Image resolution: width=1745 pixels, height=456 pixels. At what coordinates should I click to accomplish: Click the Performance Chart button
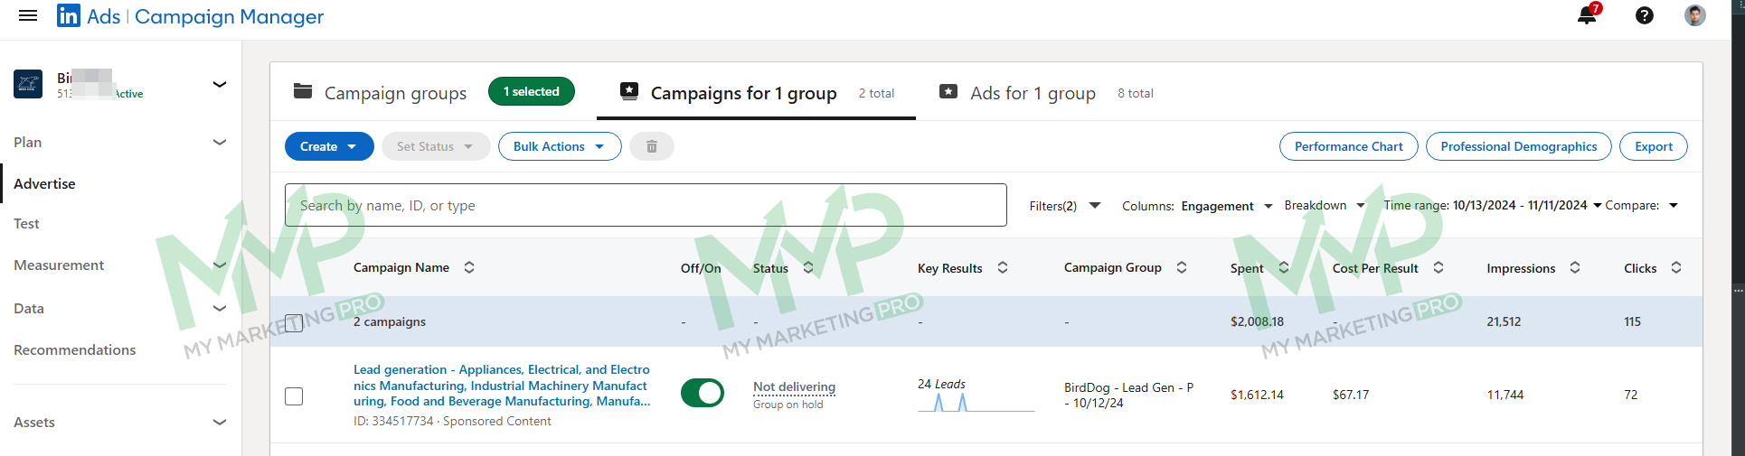coord(1349,146)
